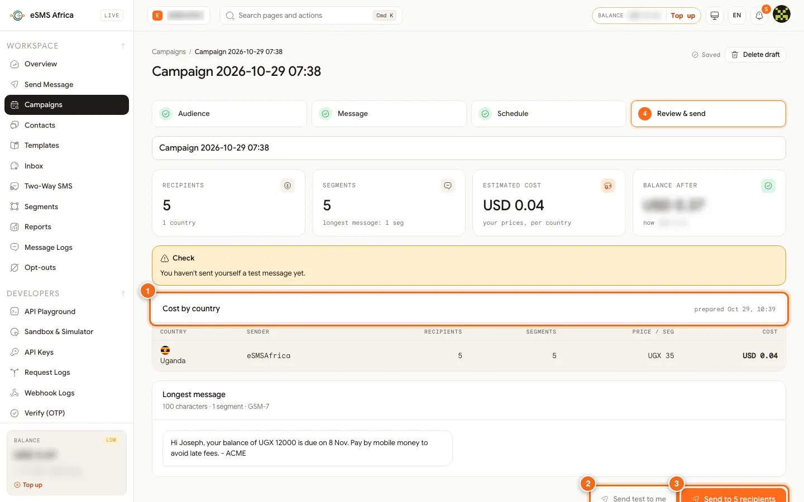The image size is (804, 502).
Task: Click the Webhook Logs icon
Action: coord(15,393)
